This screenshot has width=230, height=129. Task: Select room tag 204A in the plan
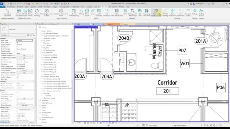pyautogui.click(x=107, y=76)
